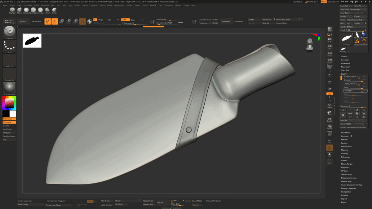The image size is (372, 209).
Task: Activate the Move transform tool
Action: pyautogui.click(x=61, y=21)
